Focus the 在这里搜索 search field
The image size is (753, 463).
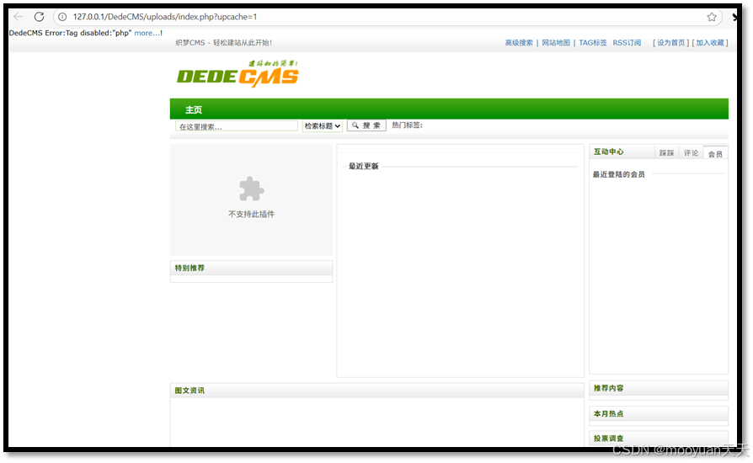pos(237,126)
